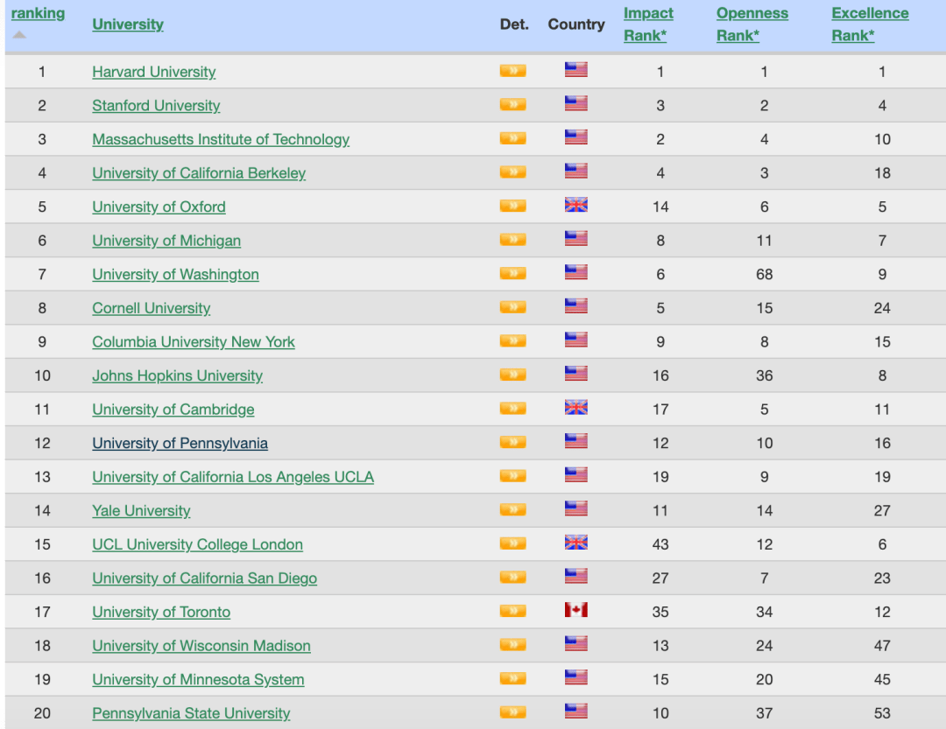The width and height of the screenshot is (946, 729).
Task: Click the Canada flag in University of Toronto row
Action: tap(576, 610)
